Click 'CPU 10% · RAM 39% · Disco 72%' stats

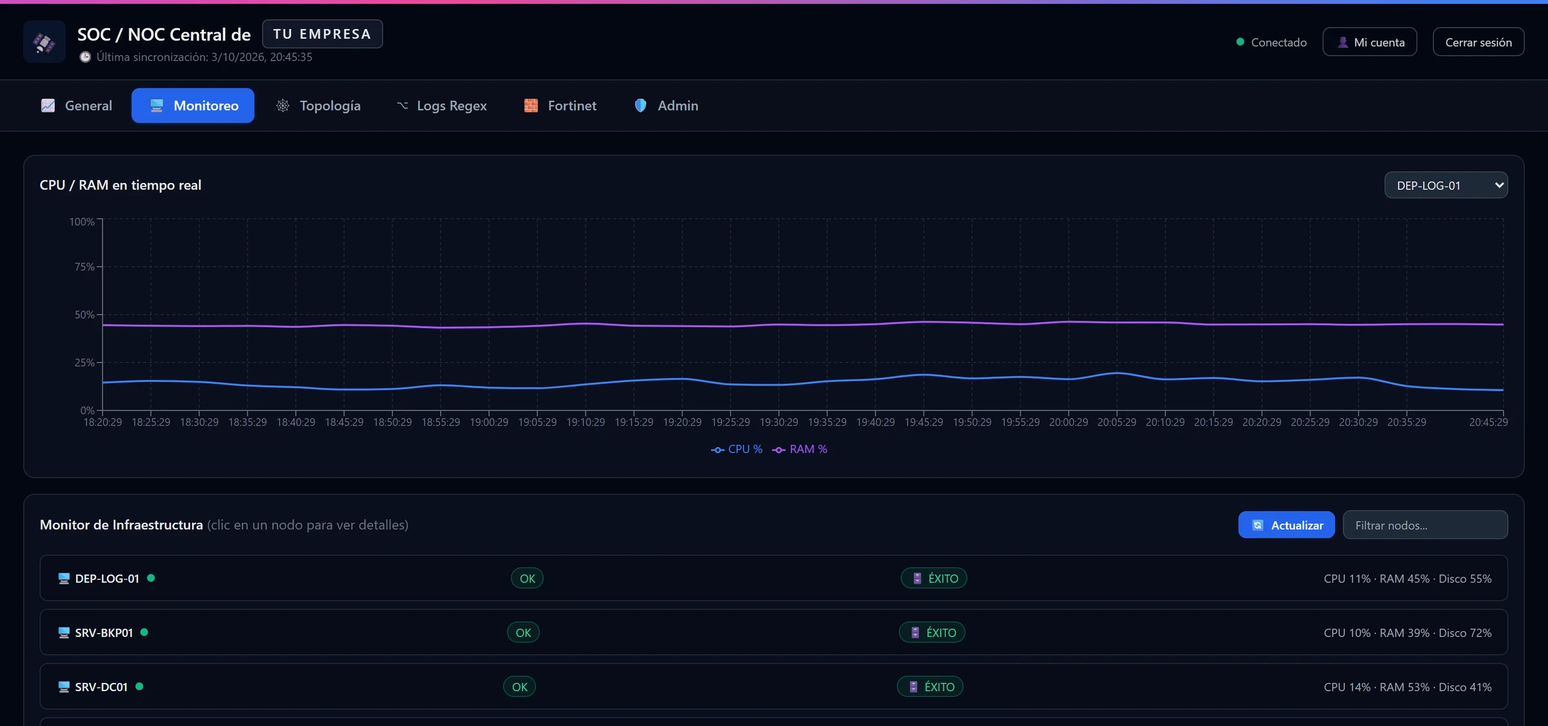coord(1407,633)
